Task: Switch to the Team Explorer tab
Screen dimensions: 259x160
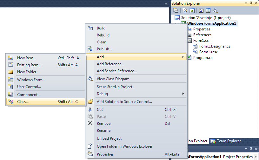Action: (225, 141)
